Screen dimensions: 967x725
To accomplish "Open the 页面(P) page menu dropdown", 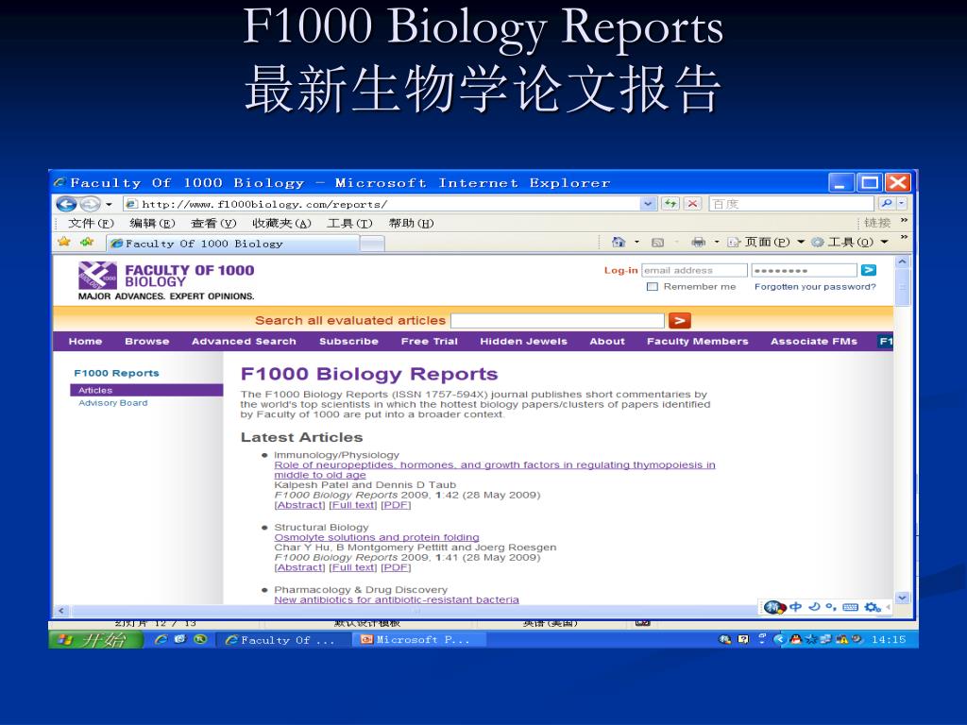I will tap(767, 243).
